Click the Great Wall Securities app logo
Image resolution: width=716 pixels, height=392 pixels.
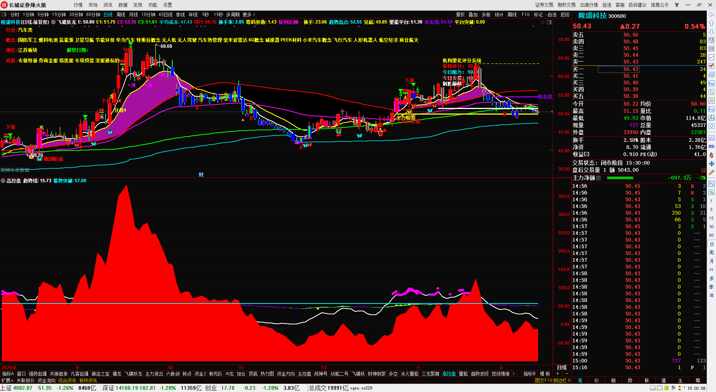(4, 5)
